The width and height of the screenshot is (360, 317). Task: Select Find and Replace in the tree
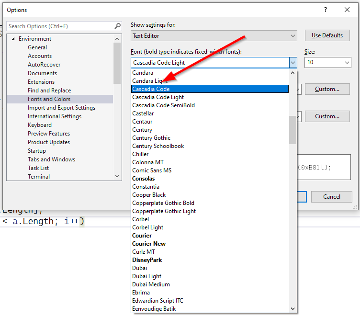(49, 91)
